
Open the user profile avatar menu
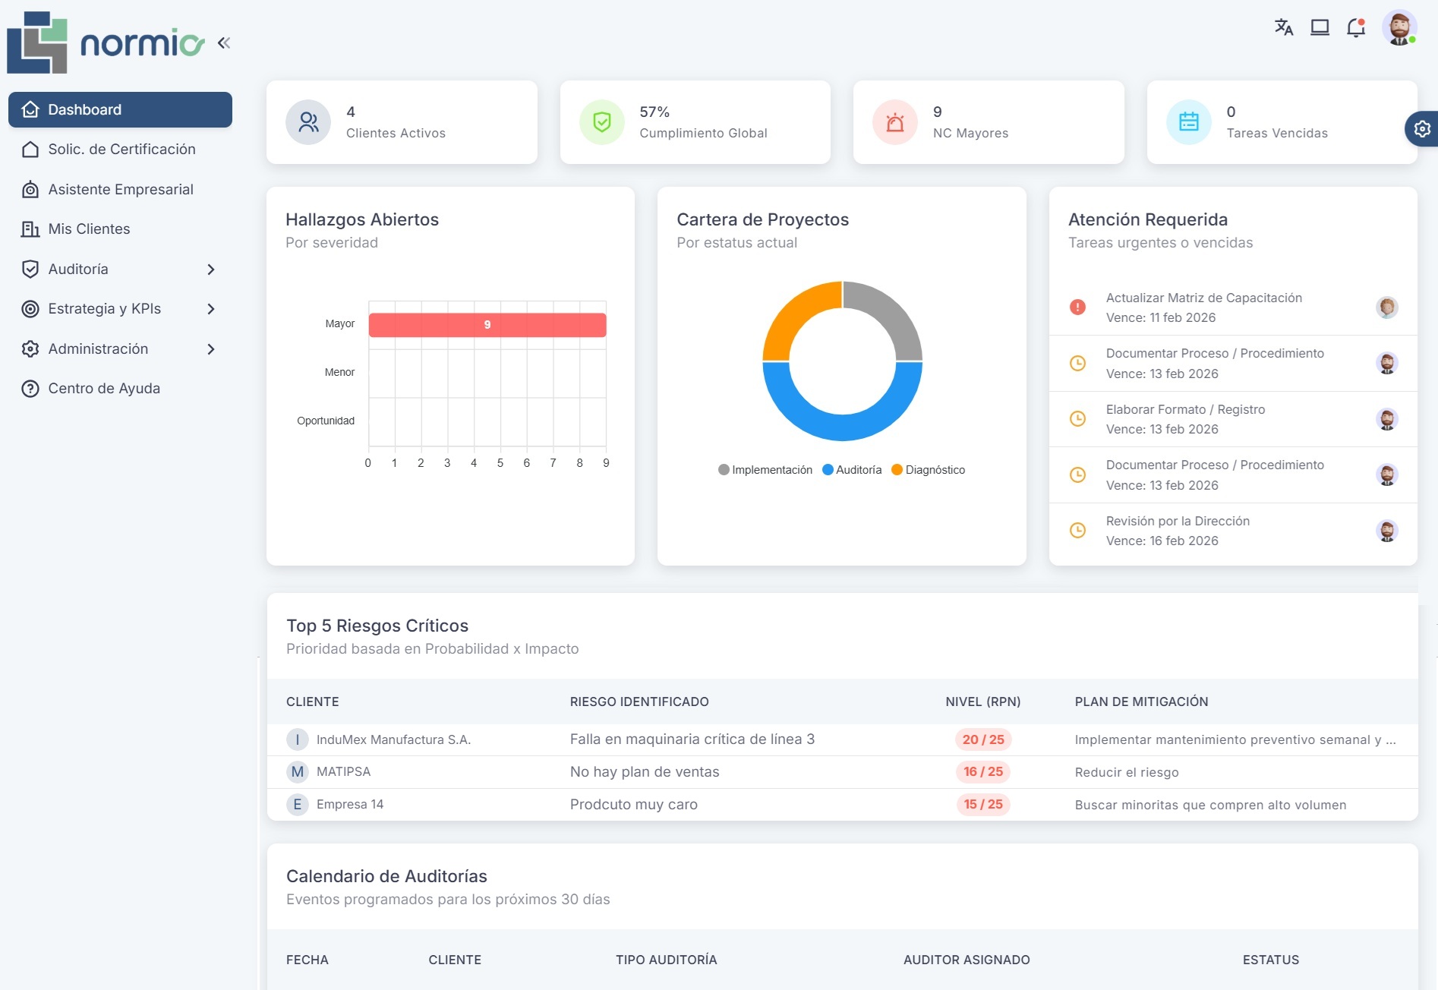click(1399, 28)
